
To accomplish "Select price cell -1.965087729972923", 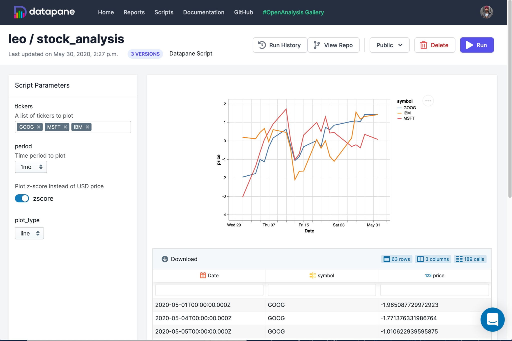I will pos(434,305).
